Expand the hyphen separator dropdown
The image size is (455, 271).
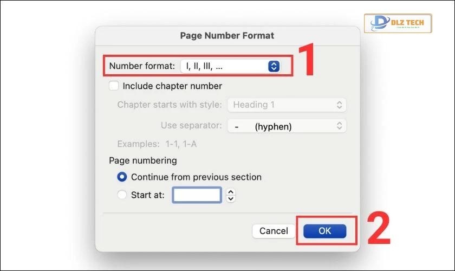[287, 126]
